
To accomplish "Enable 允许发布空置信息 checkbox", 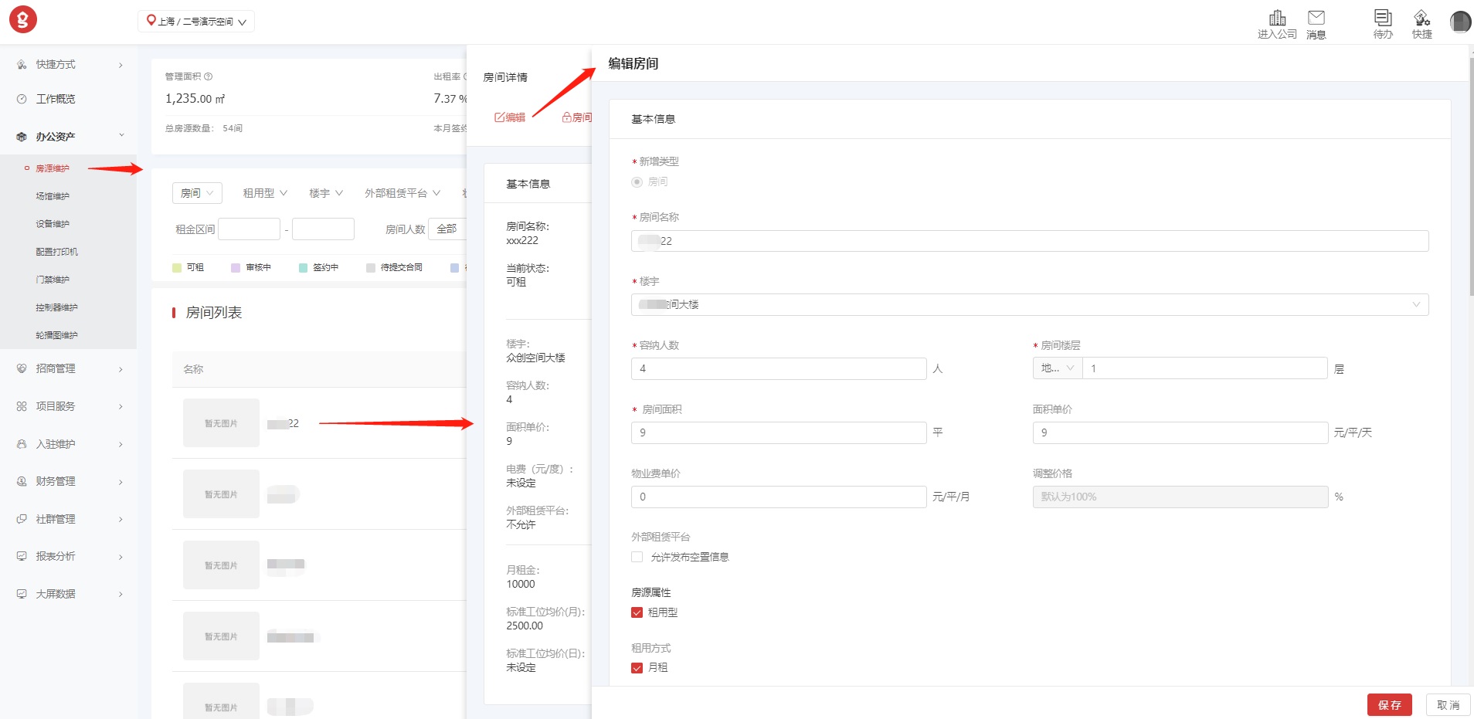I will (x=637, y=557).
